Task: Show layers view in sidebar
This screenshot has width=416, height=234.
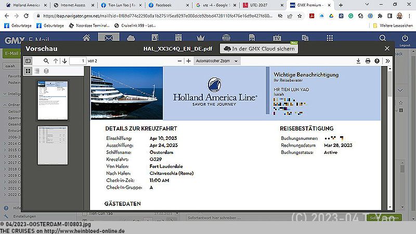Action: 46,71
